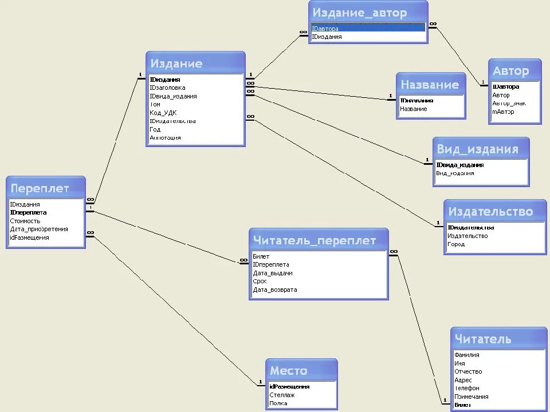Click bold idРазмещения key in Место table
The width and height of the screenshot is (550, 412).
tap(302, 386)
